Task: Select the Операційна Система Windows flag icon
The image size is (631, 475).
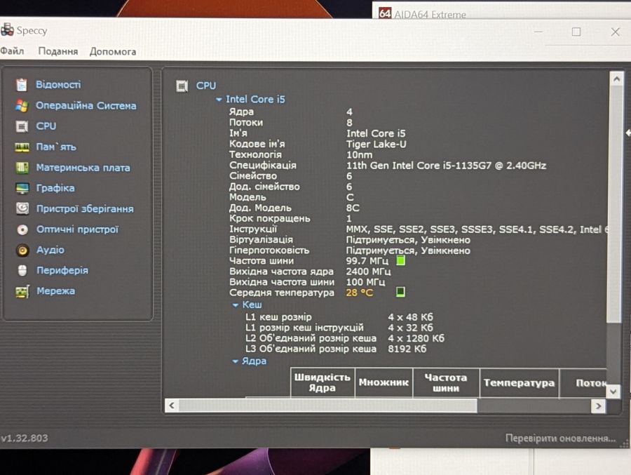Action: pyautogui.click(x=22, y=105)
